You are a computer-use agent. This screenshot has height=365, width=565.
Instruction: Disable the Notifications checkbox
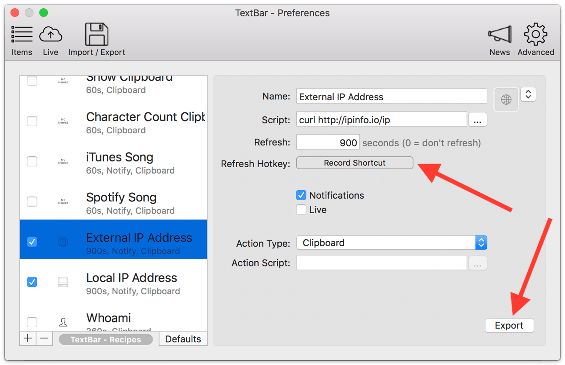tap(301, 195)
